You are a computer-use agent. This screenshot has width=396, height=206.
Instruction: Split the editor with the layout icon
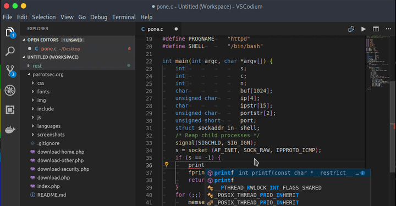tap(376, 29)
